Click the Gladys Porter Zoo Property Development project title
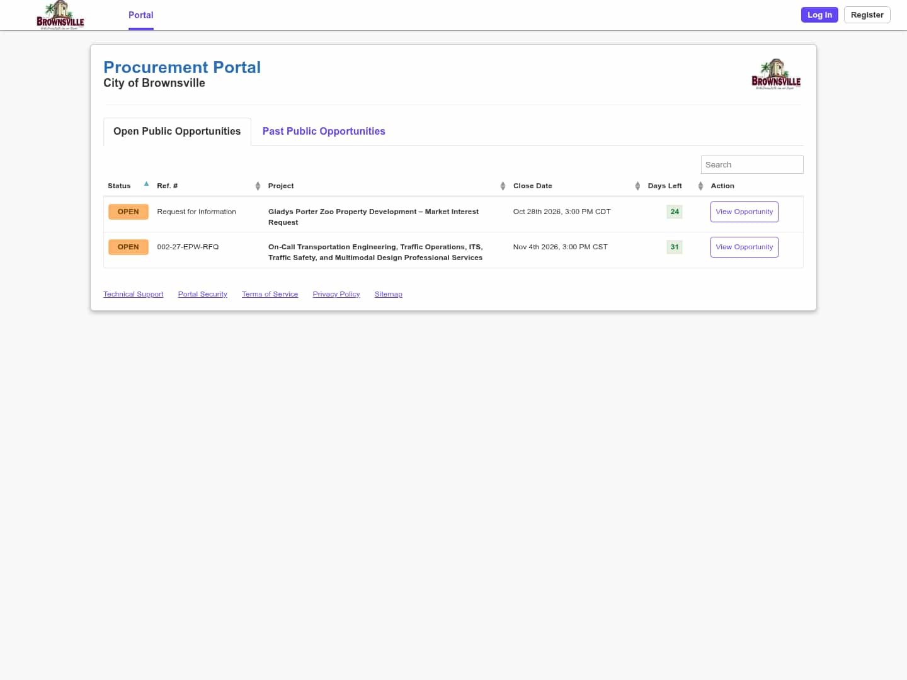 click(374, 217)
